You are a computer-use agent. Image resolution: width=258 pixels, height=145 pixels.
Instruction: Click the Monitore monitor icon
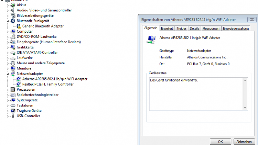point(13,68)
